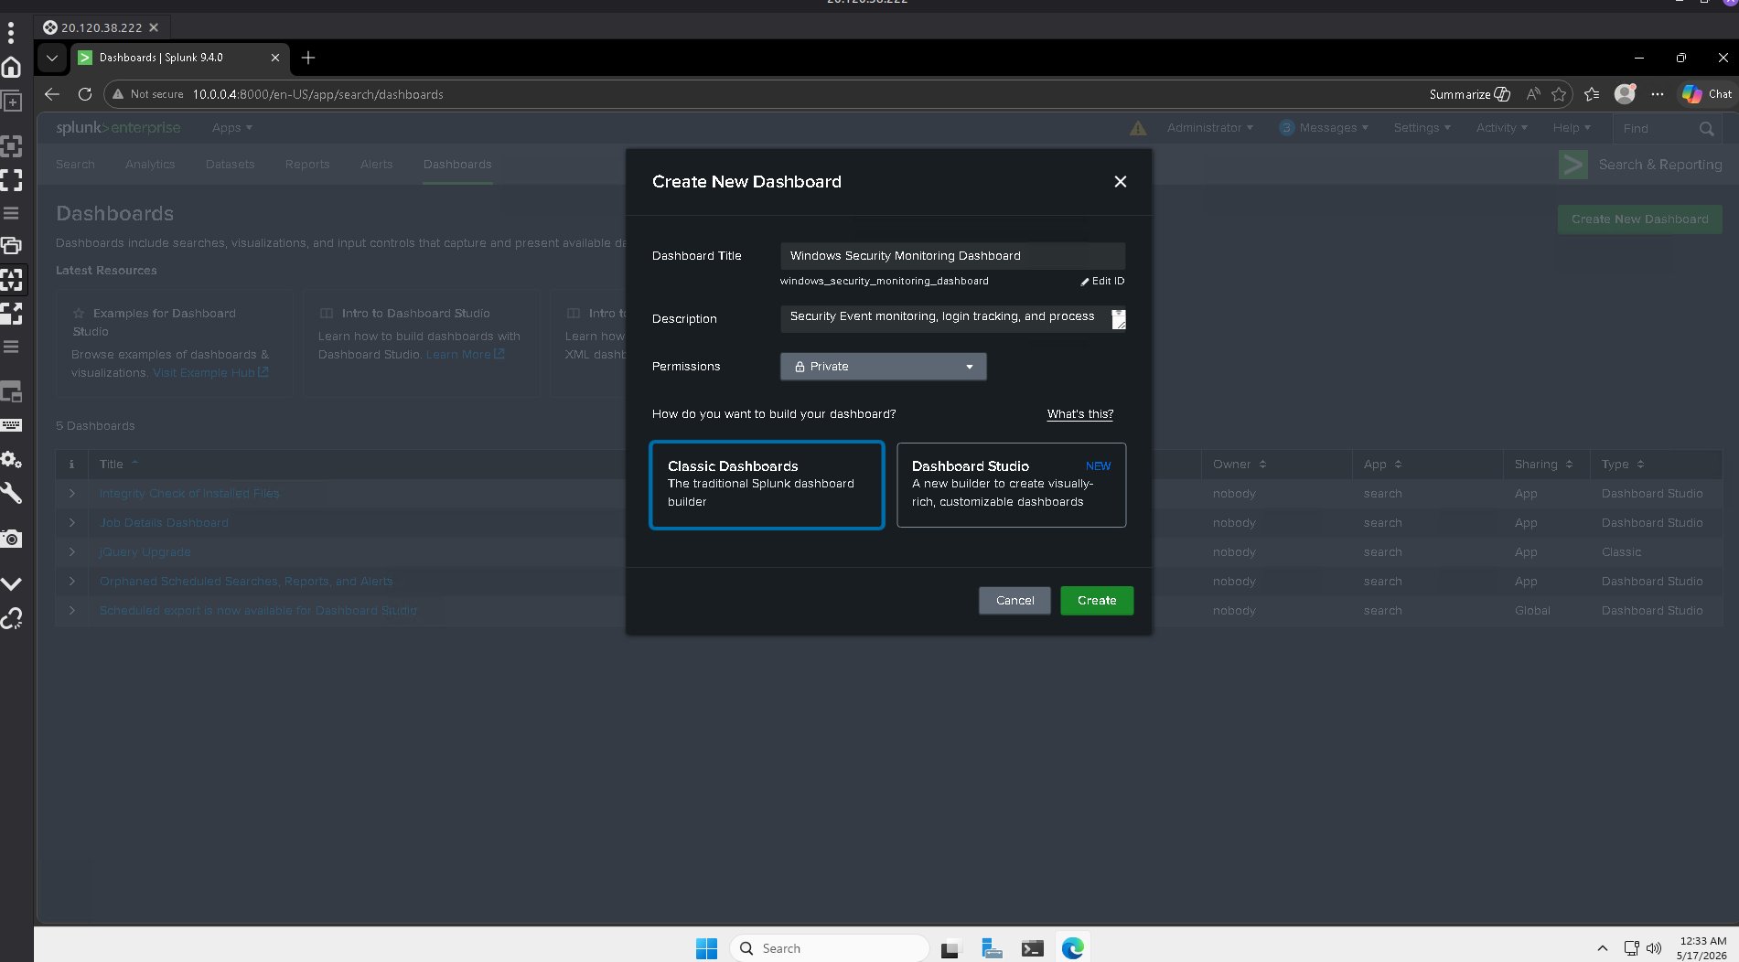Viewport: 1739px width, 962px height.
Task: Click the Edge icon in the taskbar
Action: [x=1073, y=948]
